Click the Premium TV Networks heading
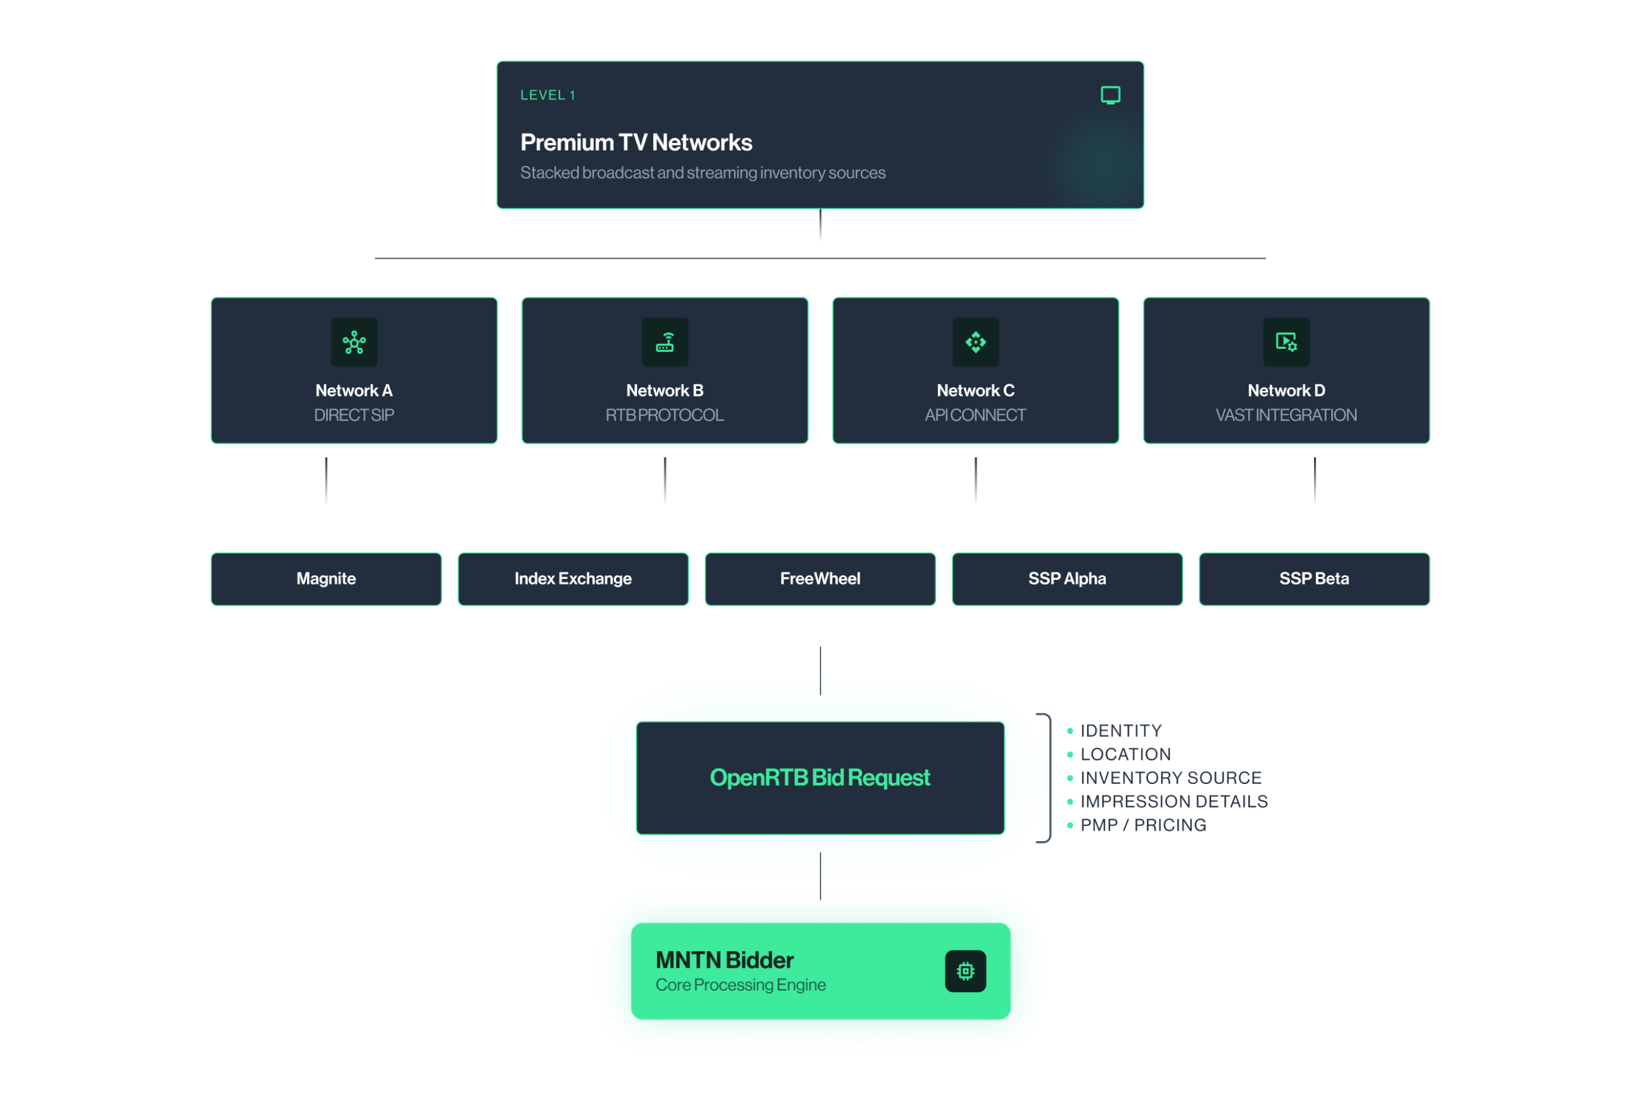Viewport: 1641px width, 1093px height. tap(636, 142)
